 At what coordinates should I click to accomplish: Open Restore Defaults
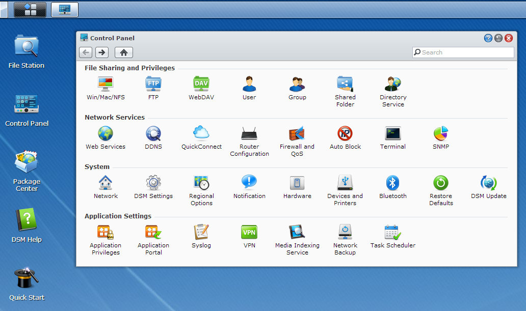[x=441, y=190]
